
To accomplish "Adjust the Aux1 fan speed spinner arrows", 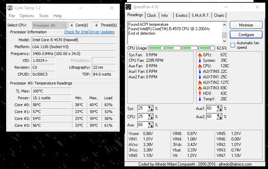I will (x=219, y=109).
